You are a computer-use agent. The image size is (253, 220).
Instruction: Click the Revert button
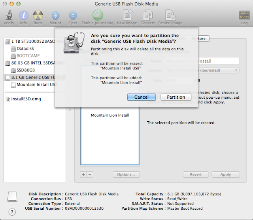(196, 174)
